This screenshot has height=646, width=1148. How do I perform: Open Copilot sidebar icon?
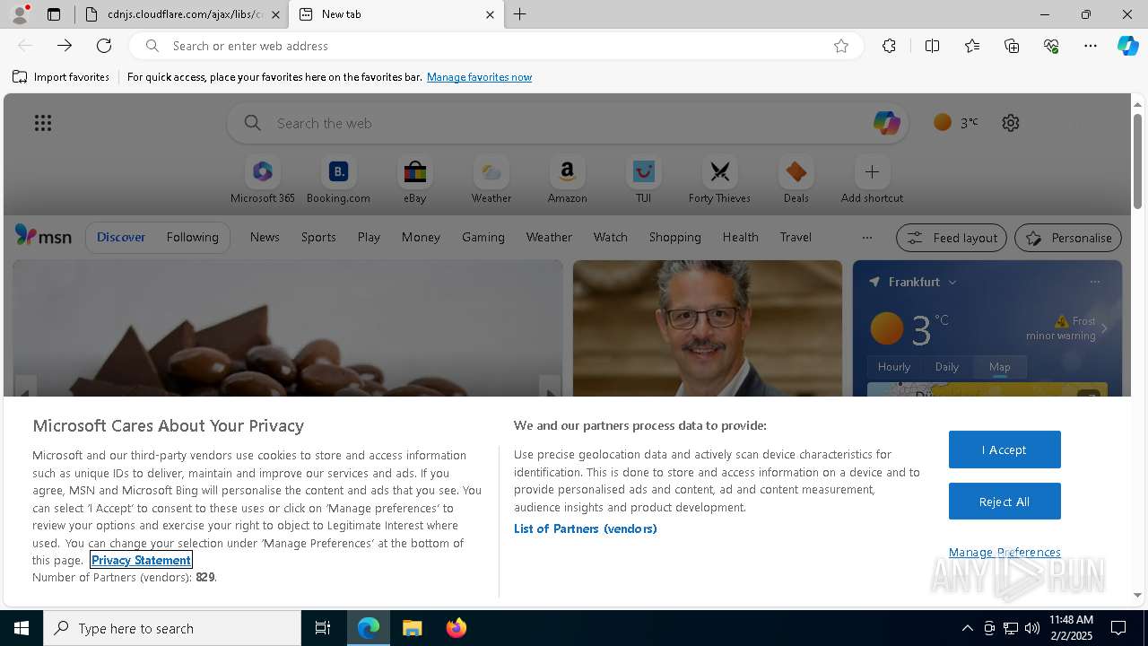(1127, 46)
